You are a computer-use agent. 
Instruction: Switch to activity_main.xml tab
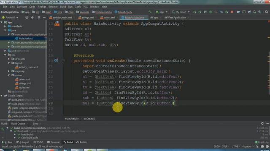coord(62,18)
